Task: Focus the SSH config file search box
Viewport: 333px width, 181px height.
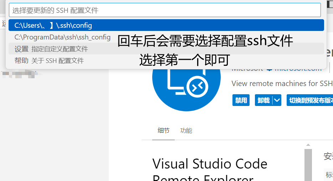Action: coord(165,10)
